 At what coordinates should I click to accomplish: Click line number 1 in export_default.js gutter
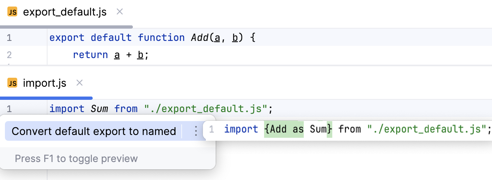click(x=9, y=38)
